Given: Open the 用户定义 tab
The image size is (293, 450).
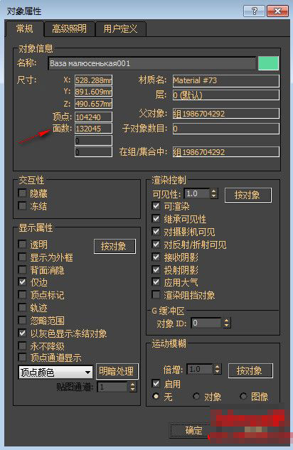Looking at the screenshot, I should (x=120, y=28).
